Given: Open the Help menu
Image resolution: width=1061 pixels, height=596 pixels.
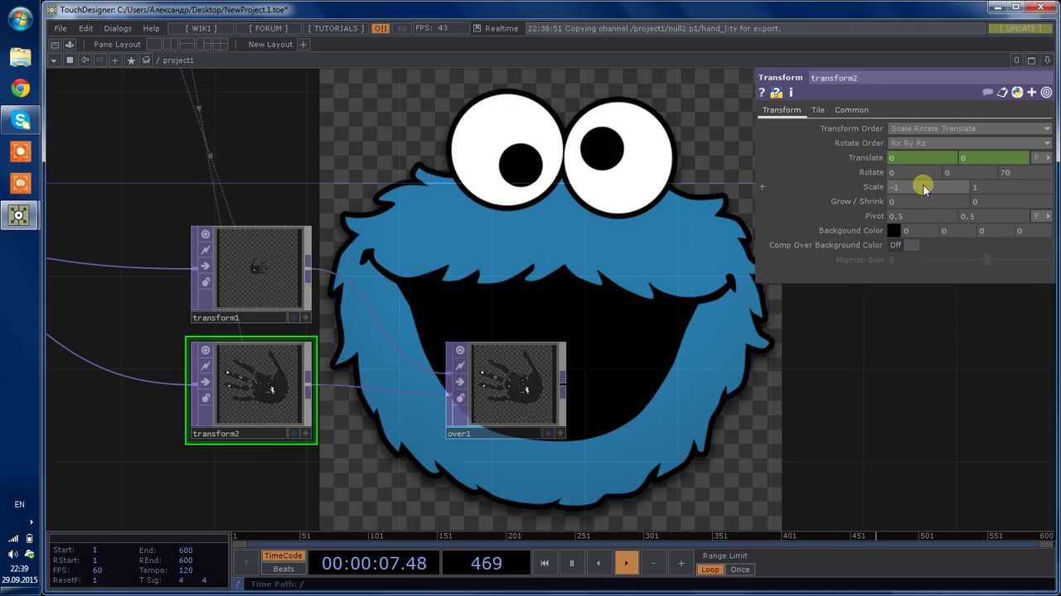Looking at the screenshot, I should (x=151, y=28).
